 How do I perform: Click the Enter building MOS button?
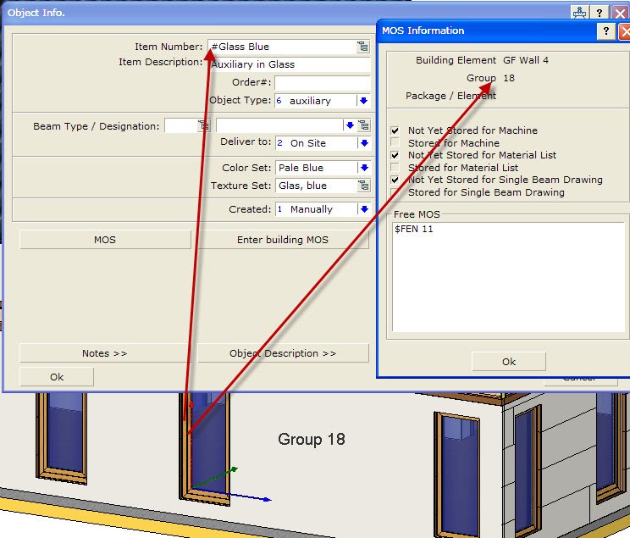[x=282, y=240]
